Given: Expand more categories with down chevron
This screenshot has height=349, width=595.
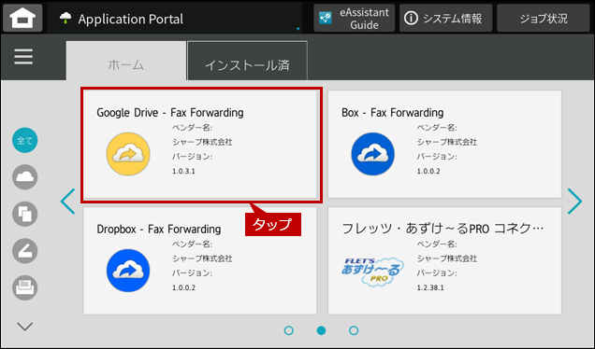Looking at the screenshot, I should (x=25, y=327).
